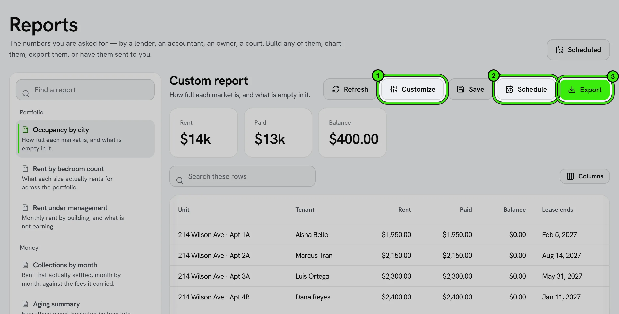
Task: Open the Scheduled reports button
Action: (578, 50)
